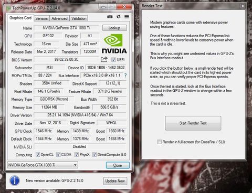
Task: Click the Bus Interface value PCIe x16 3.0
Action: point(102,76)
